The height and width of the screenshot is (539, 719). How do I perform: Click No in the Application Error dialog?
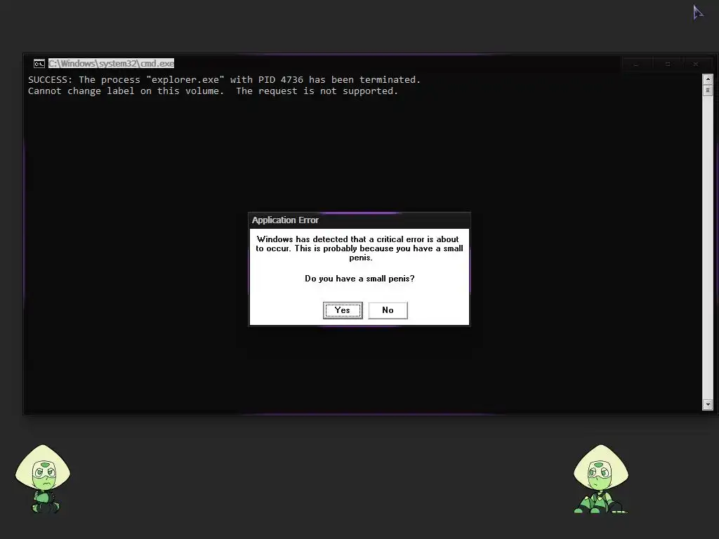click(388, 310)
